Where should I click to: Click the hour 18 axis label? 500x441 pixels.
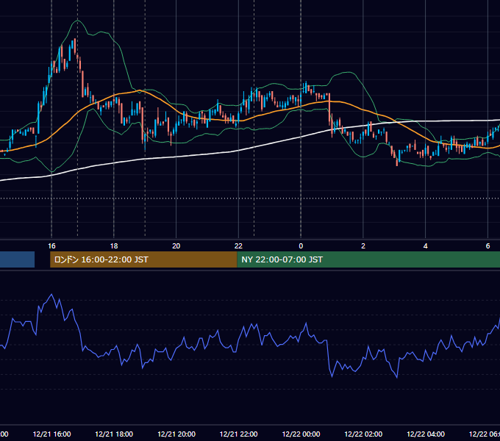114,246
